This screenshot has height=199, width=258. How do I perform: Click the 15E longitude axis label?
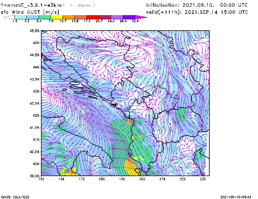pos(41,179)
